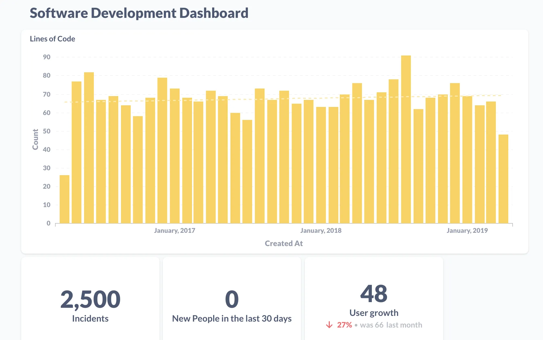Click the 'was 66 last month' text
This screenshot has height=340, width=543.
pyautogui.click(x=391, y=325)
